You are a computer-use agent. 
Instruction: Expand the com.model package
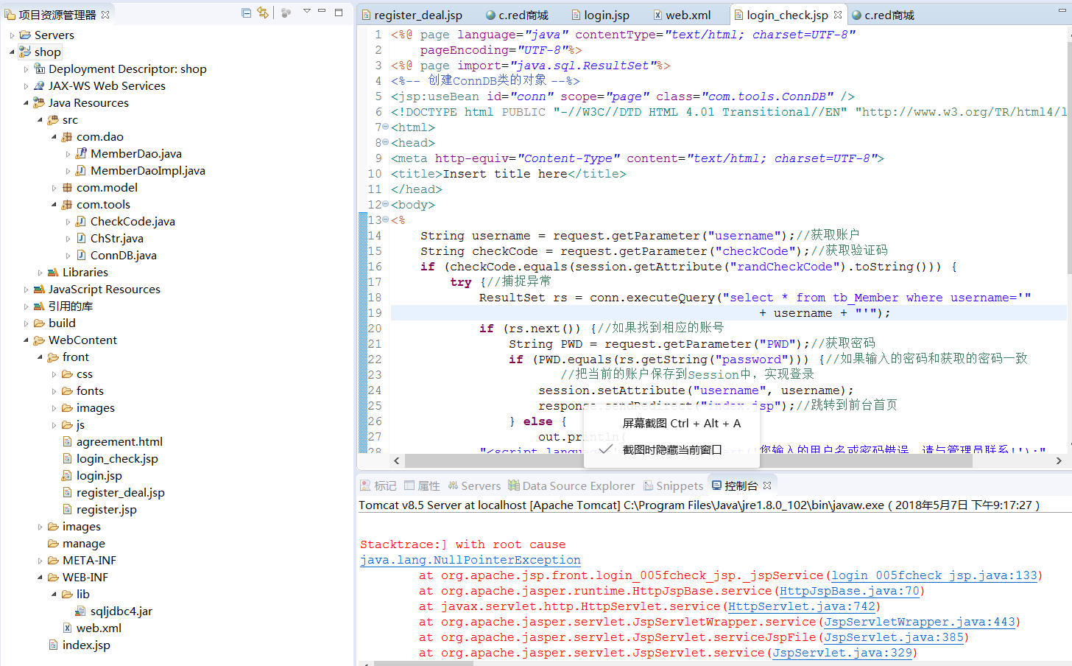54,188
